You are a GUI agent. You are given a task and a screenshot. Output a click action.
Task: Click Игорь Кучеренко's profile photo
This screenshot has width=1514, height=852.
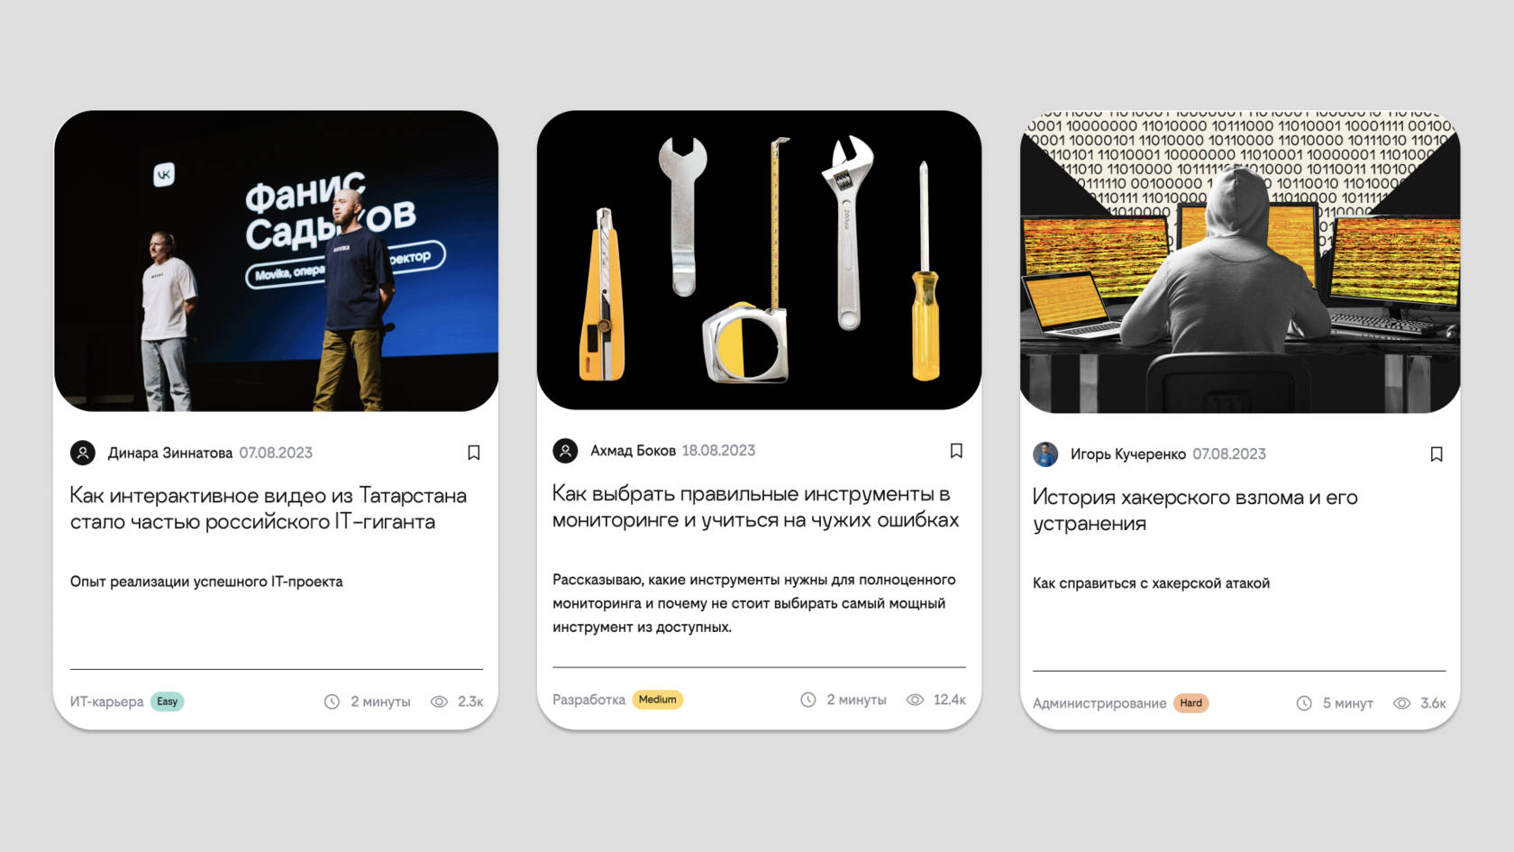tap(1045, 454)
